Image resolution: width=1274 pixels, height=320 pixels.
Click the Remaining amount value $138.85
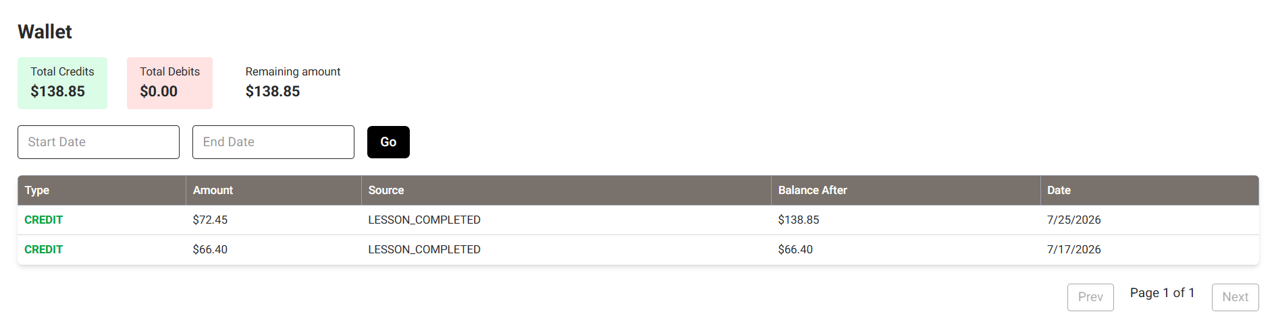pyautogui.click(x=273, y=92)
